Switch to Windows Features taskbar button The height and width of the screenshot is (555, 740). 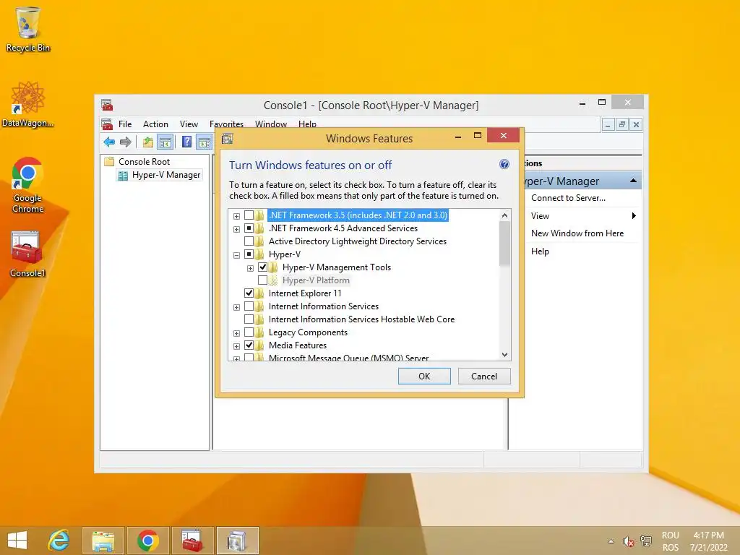pyautogui.click(x=237, y=541)
